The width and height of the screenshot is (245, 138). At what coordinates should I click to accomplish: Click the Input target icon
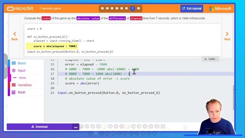coord(14,71)
